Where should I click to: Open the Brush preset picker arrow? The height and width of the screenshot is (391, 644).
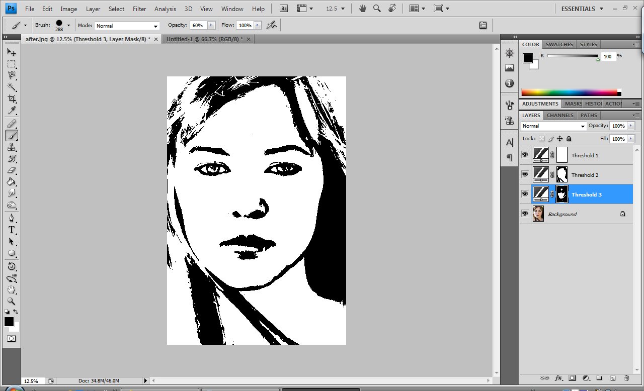(x=68, y=25)
